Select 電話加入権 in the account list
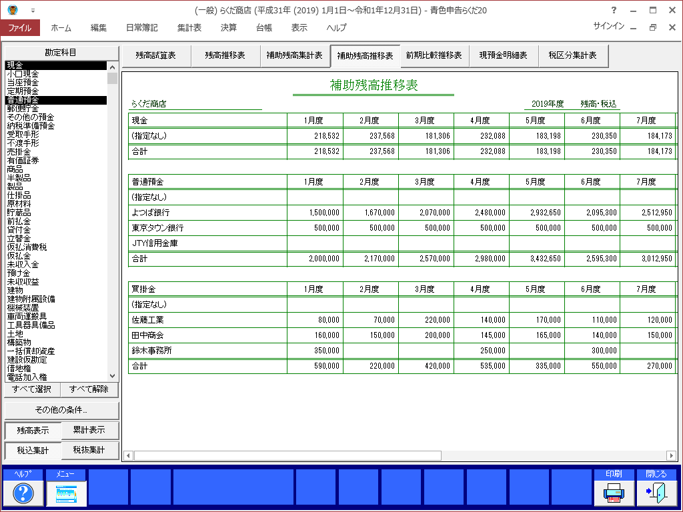 (x=56, y=377)
